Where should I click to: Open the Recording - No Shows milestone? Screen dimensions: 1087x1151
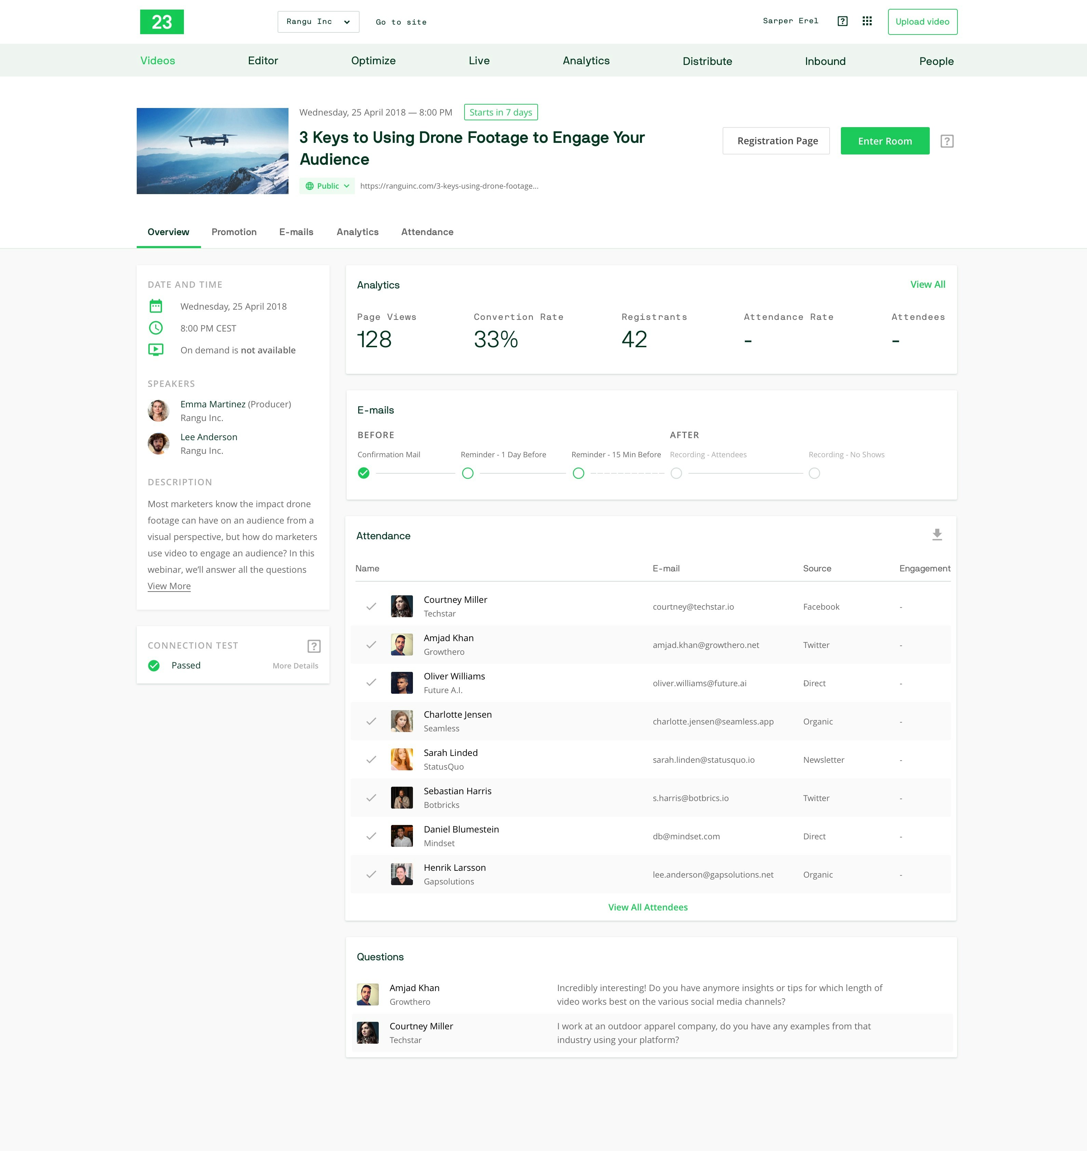814,473
